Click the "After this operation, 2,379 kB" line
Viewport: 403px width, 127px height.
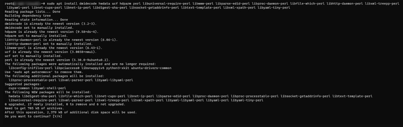71,112
